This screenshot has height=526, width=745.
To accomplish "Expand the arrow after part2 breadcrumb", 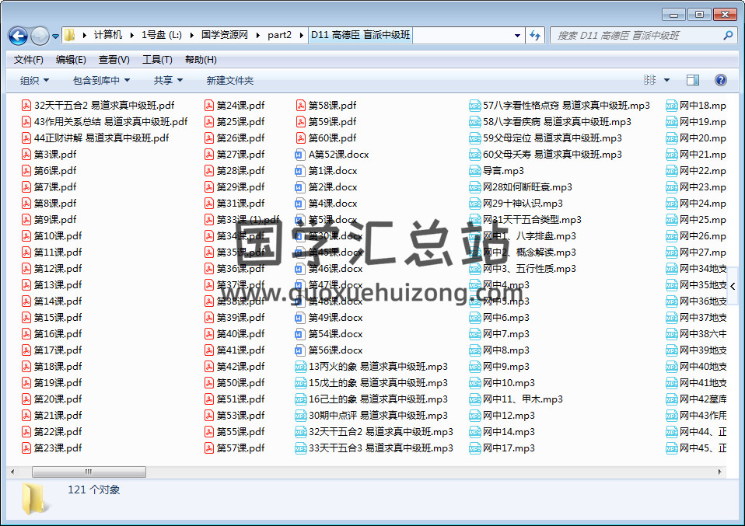I will tap(301, 35).
